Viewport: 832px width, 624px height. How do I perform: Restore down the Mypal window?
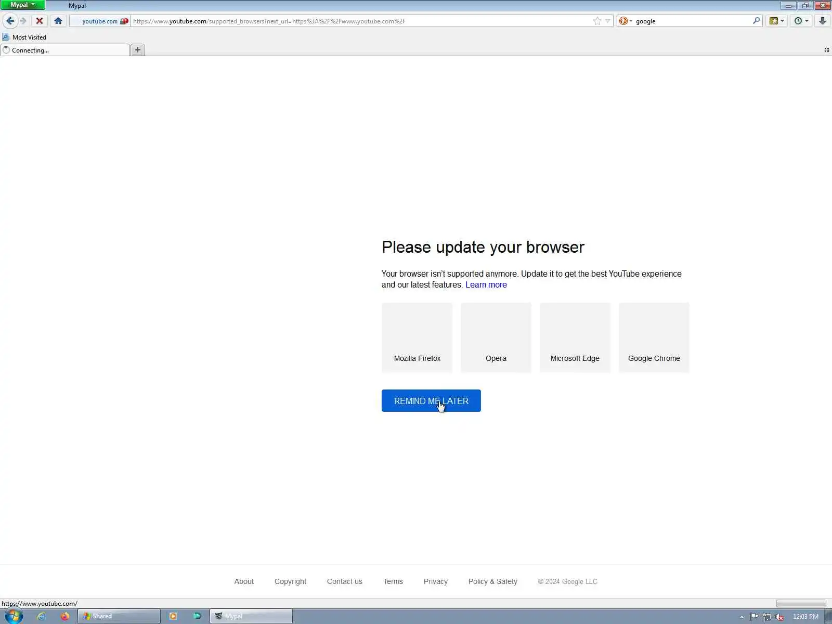805,5
